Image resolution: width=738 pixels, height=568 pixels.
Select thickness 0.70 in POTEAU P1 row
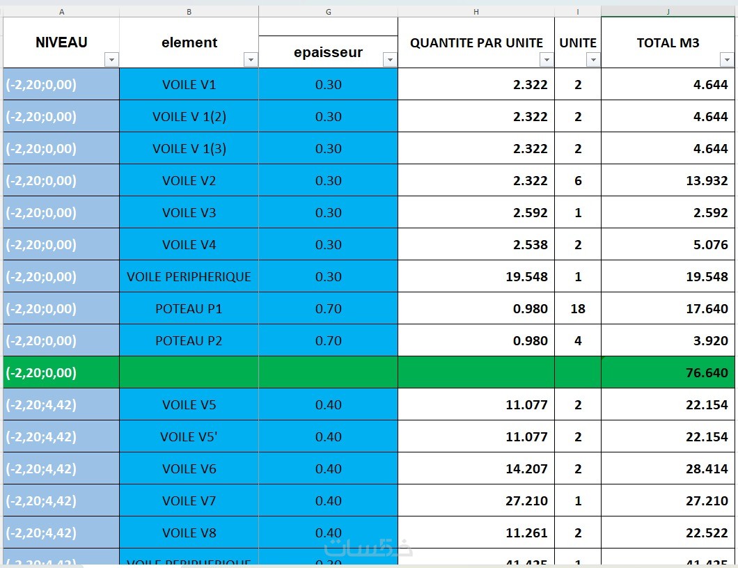point(328,308)
